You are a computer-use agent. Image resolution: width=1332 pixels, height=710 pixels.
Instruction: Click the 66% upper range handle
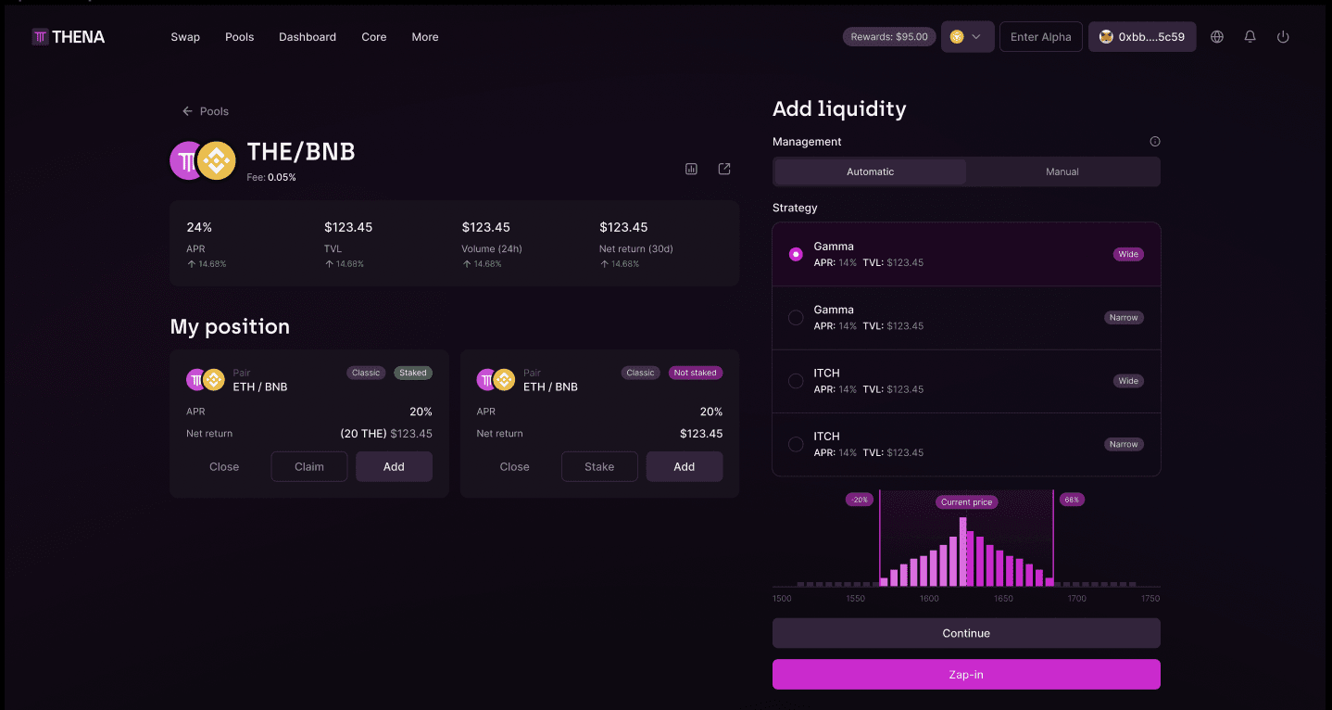1072,500
